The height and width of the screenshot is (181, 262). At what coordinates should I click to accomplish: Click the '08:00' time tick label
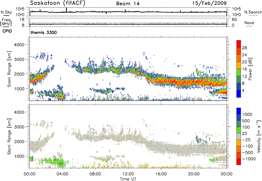tap(95, 174)
